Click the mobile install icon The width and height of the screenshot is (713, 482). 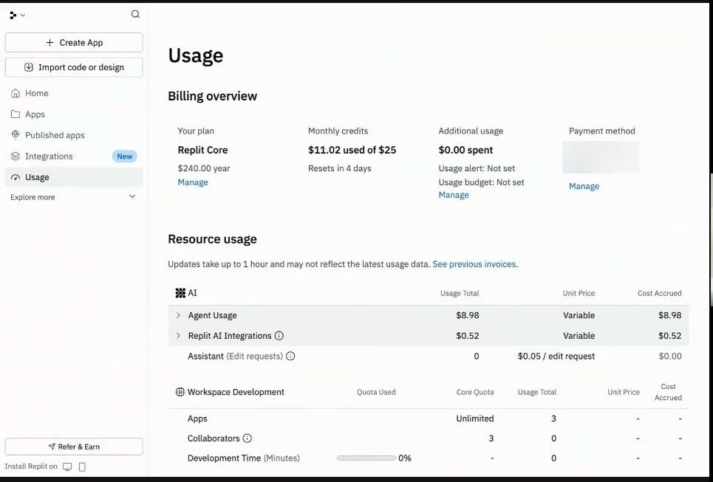(x=82, y=466)
